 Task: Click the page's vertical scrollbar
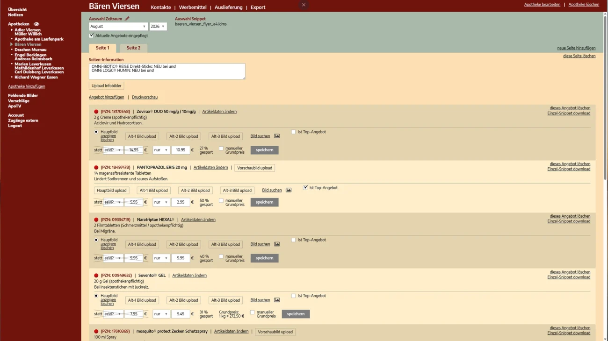[606, 98]
